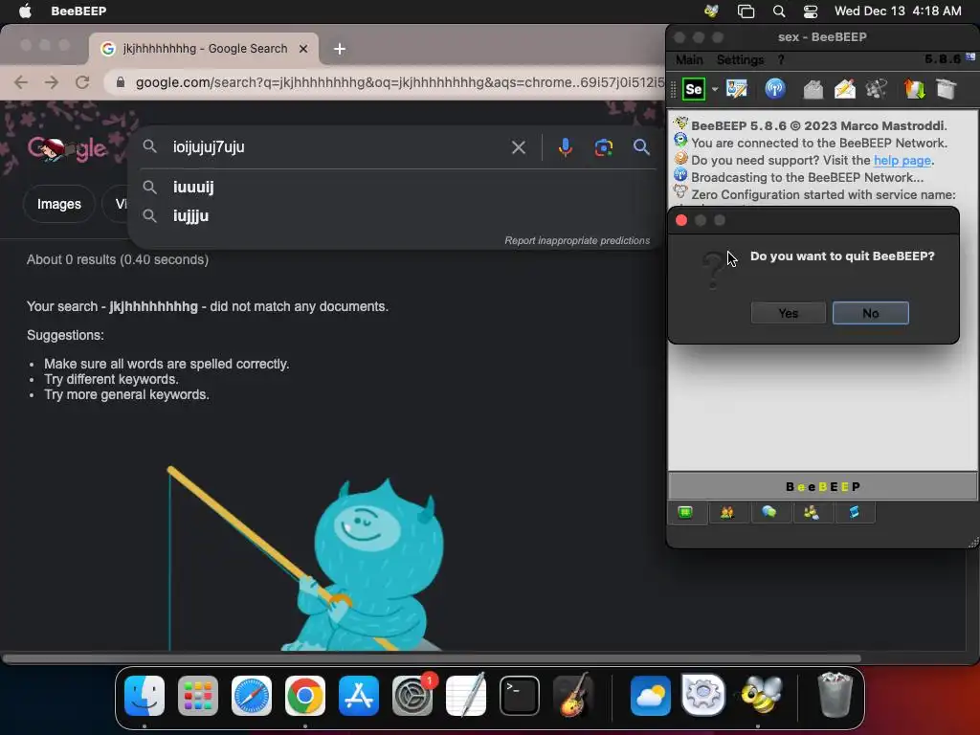Open the Trash in the Dock

tap(835, 696)
